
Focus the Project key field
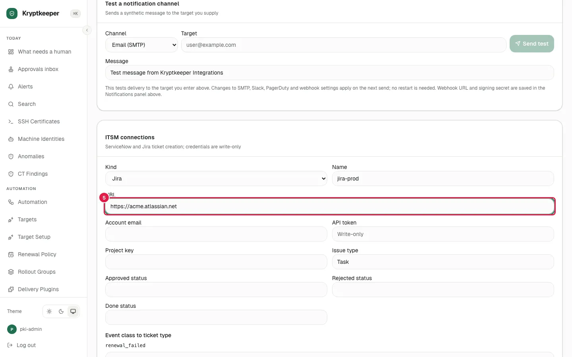pyautogui.click(x=216, y=262)
